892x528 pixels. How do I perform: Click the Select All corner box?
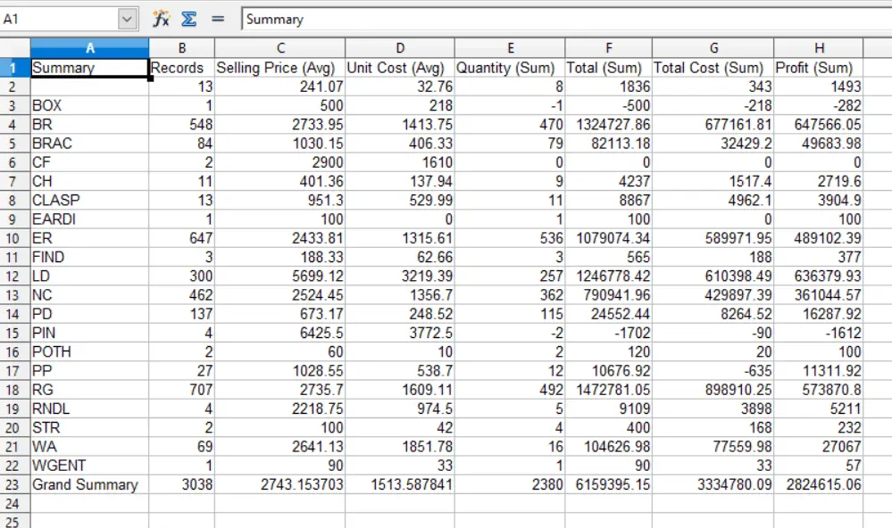point(15,48)
